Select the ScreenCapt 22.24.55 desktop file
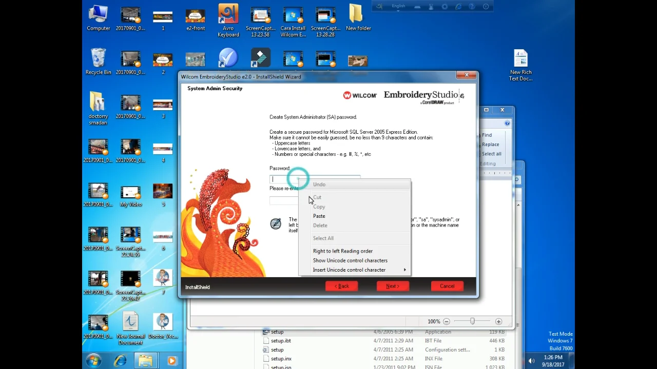The width and height of the screenshot is (657, 369). click(130, 242)
